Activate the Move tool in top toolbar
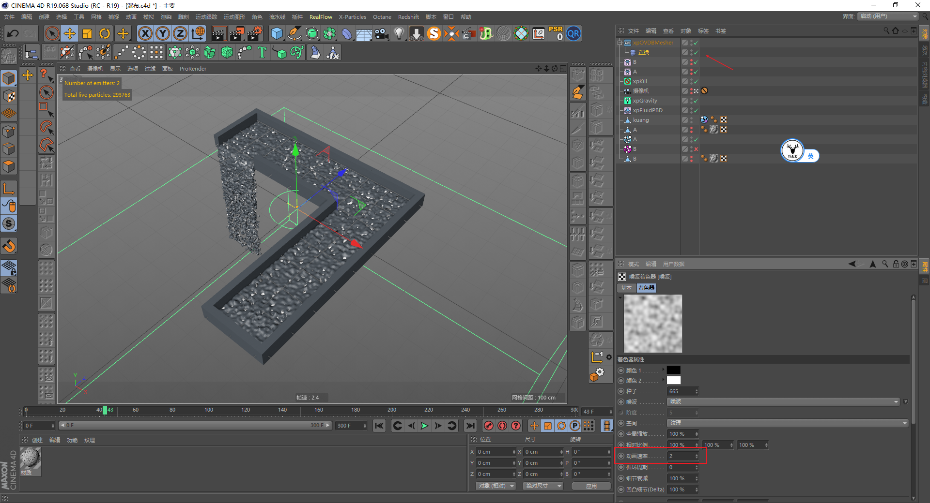Screen dimensions: 930x503 click(x=70, y=33)
